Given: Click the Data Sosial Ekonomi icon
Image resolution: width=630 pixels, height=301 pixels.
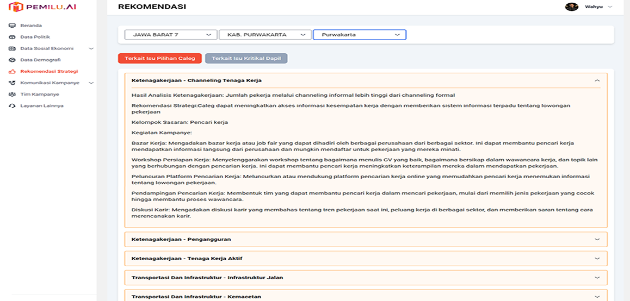Looking at the screenshot, I should (x=12, y=48).
